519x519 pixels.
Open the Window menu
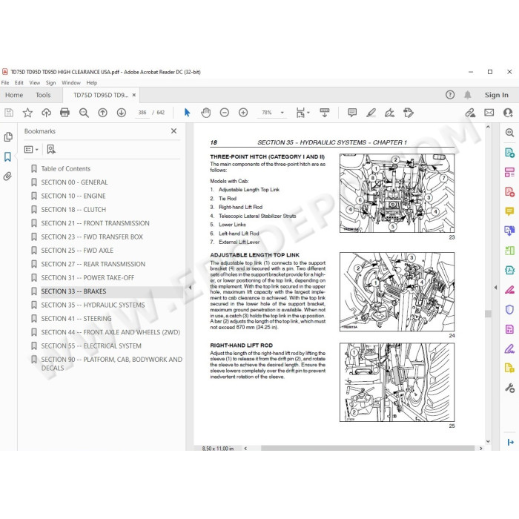71,83
